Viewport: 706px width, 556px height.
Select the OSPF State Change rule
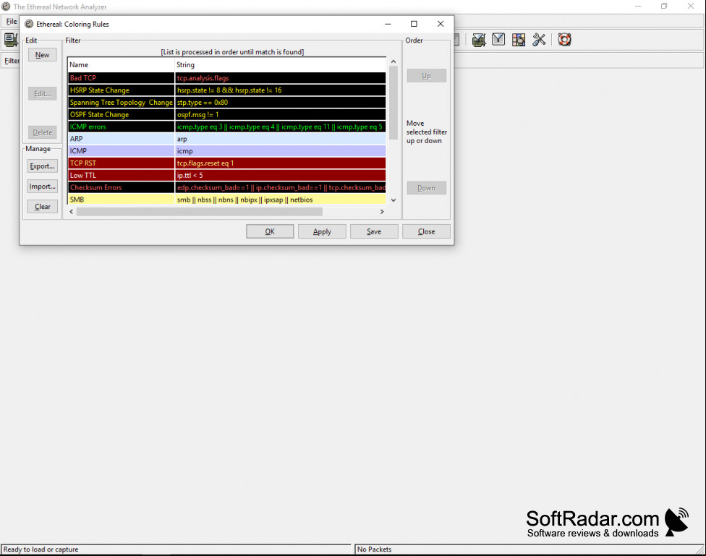click(227, 114)
